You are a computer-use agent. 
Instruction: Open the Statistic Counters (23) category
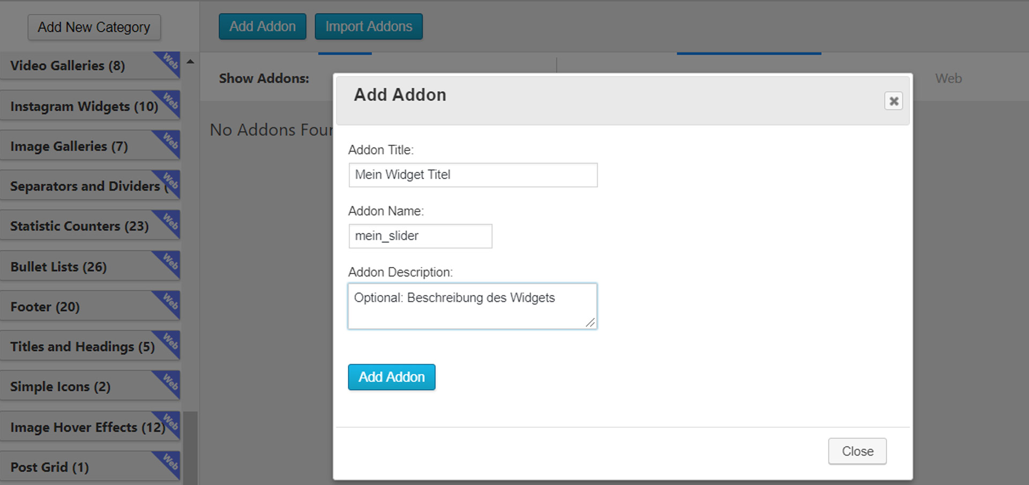click(x=90, y=226)
